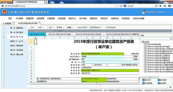Open the 资产报表 menu

(83, 18)
